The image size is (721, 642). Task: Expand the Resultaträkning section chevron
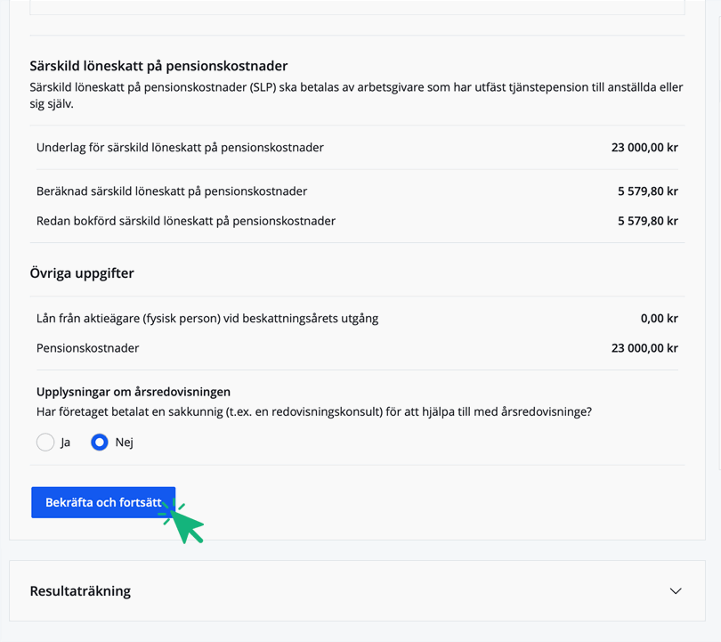pyautogui.click(x=676, y=591)
